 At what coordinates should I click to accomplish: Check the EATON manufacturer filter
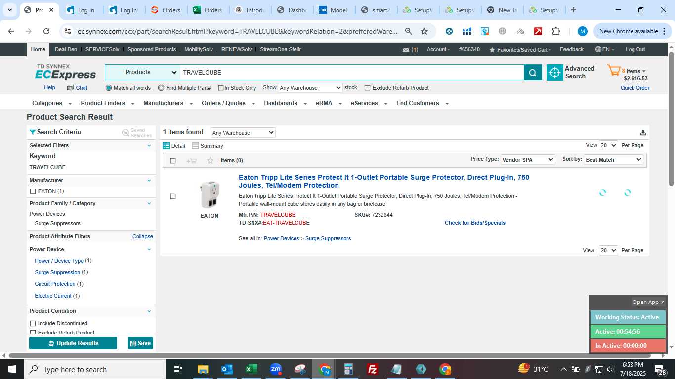[x=33, y=191]
